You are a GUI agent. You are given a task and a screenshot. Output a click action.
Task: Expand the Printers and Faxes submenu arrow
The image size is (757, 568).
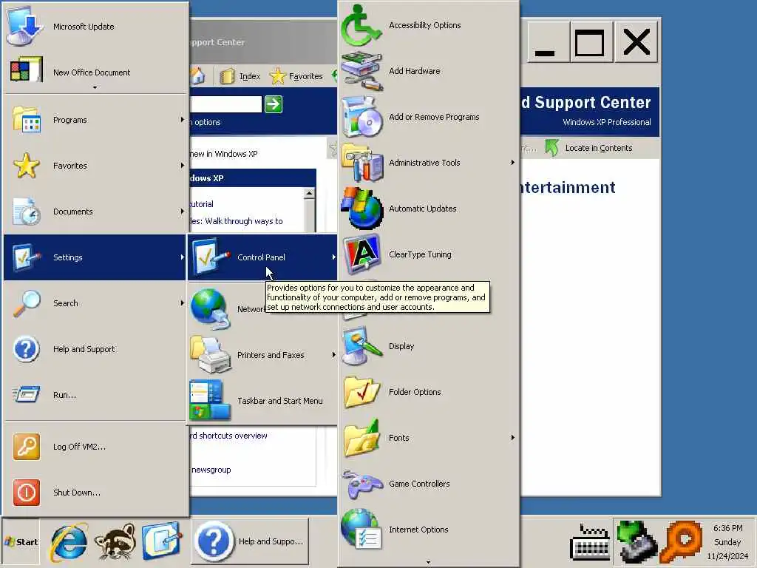(x=333, y=355)
